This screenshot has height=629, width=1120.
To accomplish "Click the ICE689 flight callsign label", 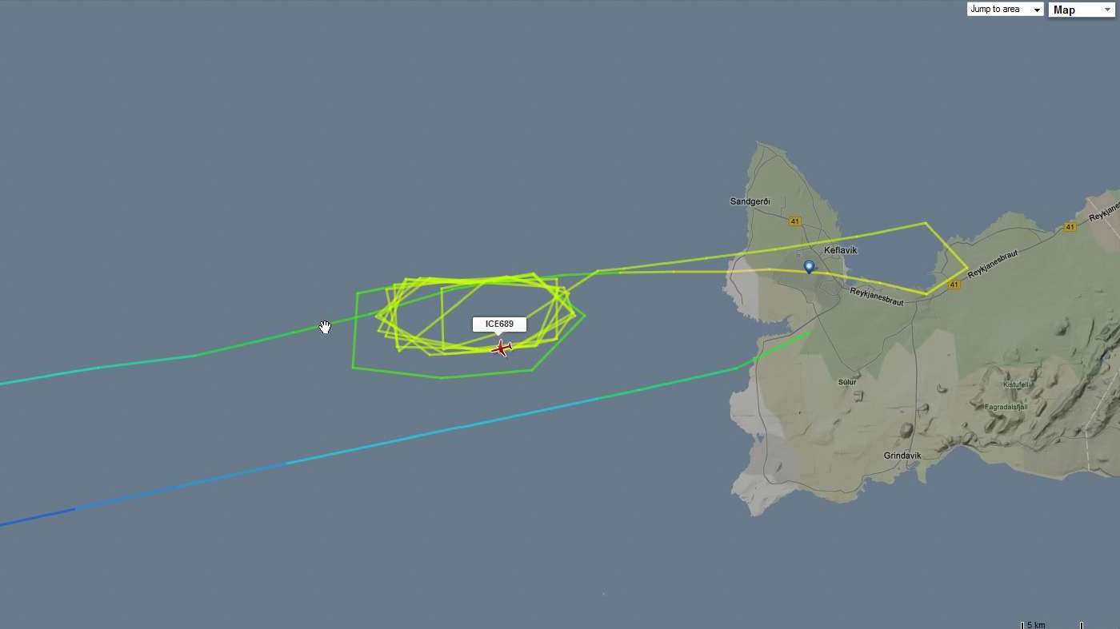I will click(x=499, y=324).
